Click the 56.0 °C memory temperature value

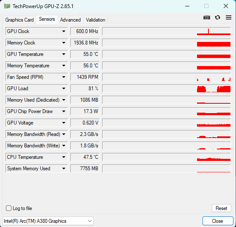click(x=85, y=66)
